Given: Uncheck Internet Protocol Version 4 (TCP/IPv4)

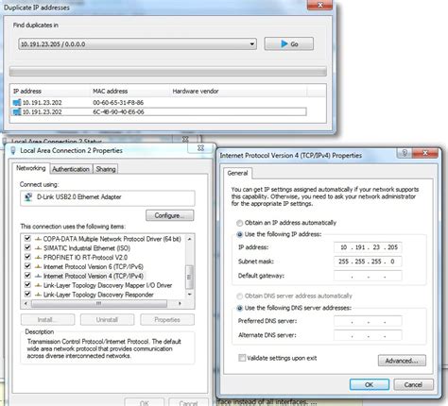Looking at the screenshot, I should click(x=27, y=276).
